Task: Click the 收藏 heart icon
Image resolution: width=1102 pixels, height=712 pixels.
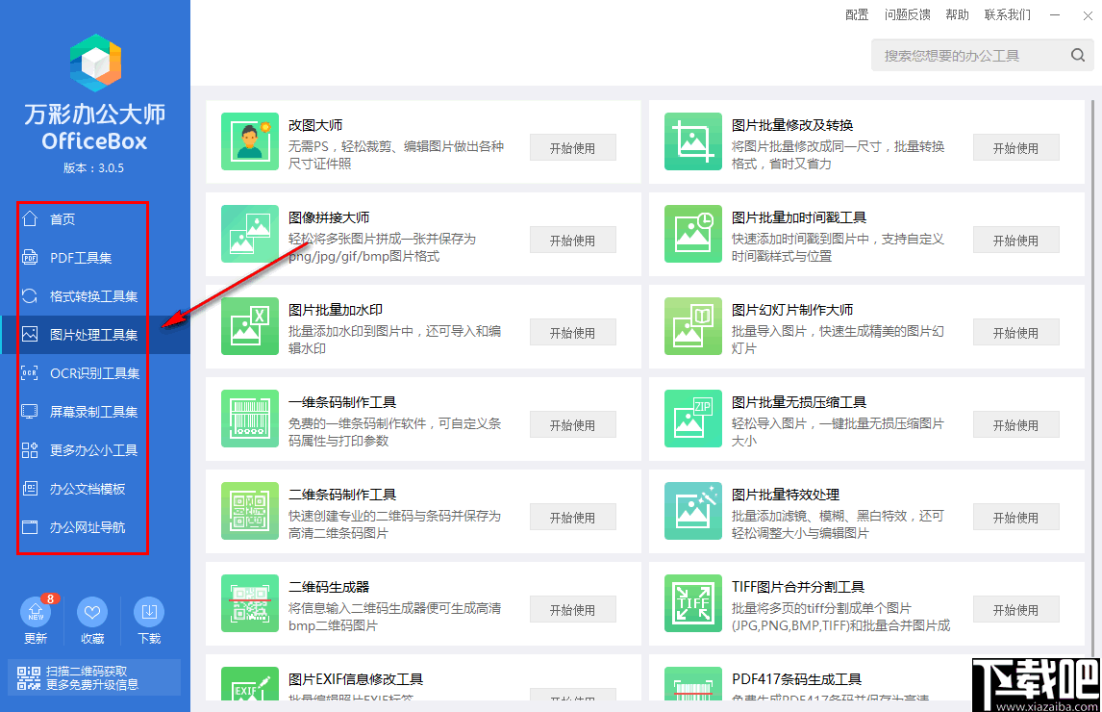Action: [x=91, y=614]
